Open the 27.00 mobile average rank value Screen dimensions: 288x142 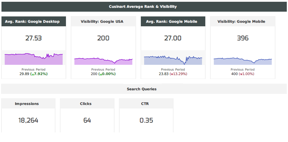pyautogui.click(x=173, y=38)
